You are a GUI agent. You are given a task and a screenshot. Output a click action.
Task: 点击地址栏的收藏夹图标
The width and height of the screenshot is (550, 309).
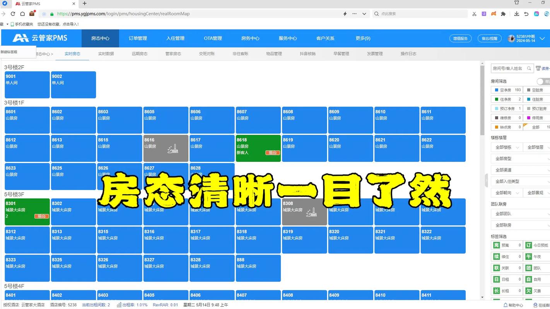click(x=32, y=14)
